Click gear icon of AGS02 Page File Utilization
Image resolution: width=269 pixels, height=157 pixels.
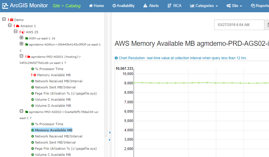coord(33,149)
